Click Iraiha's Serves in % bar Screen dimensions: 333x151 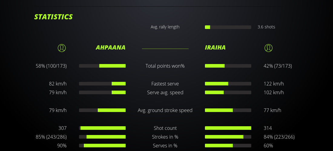point(228,146)
